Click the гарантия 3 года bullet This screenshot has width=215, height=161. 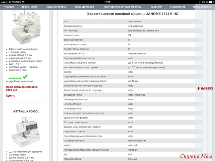click(x=18, y=70)
